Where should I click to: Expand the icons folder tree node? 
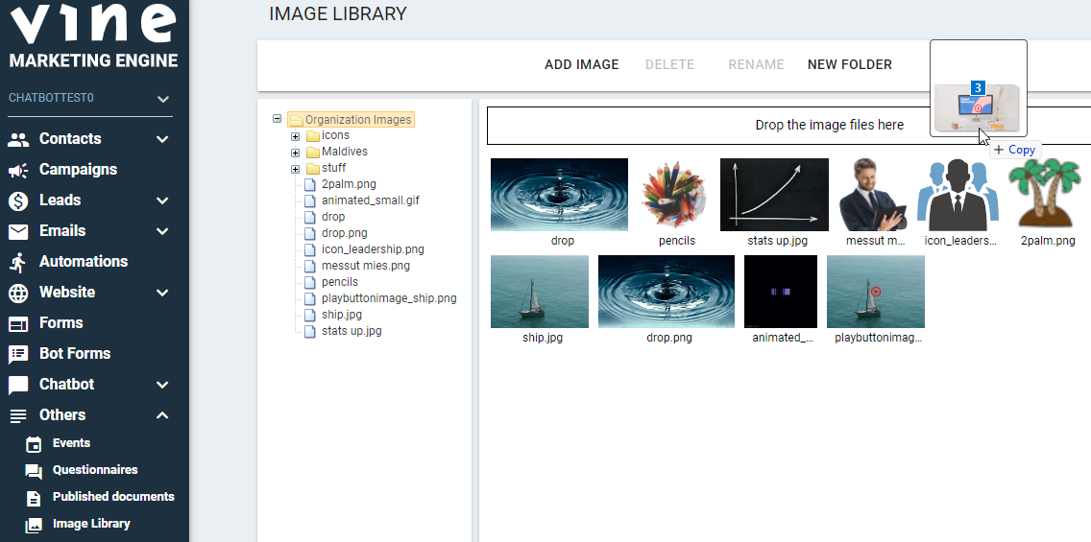[x=296, y=136]
